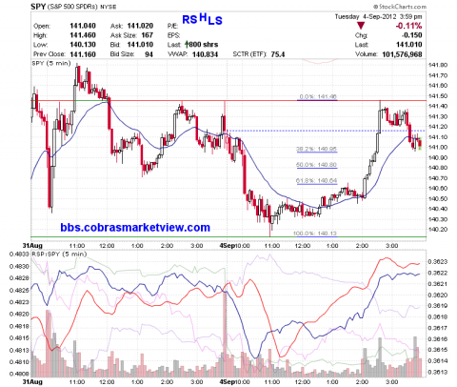Click the red down-triangle change indicator
457x387 pixels.
tap(361, 26)
